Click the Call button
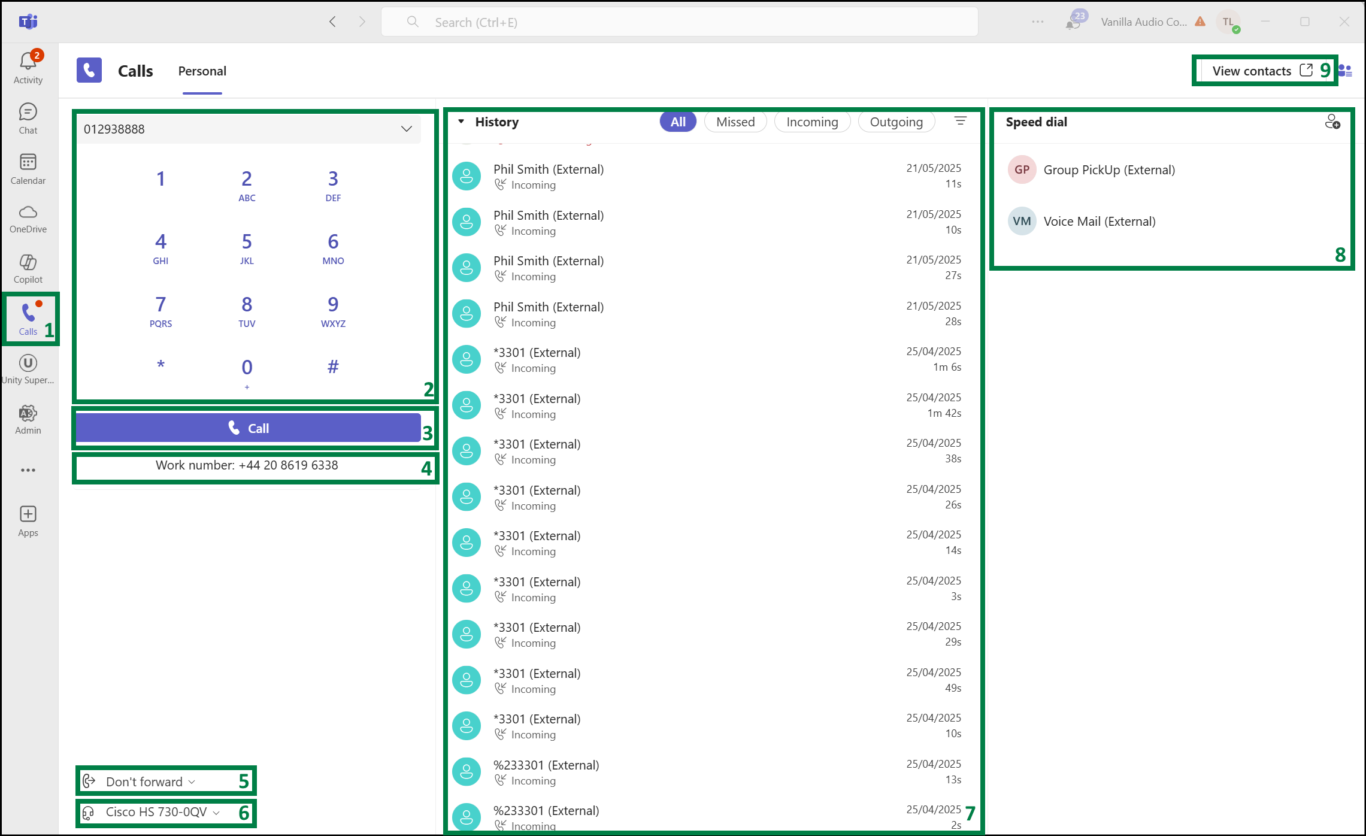This screenshot has height=836, width=1366. click(249, 428)
